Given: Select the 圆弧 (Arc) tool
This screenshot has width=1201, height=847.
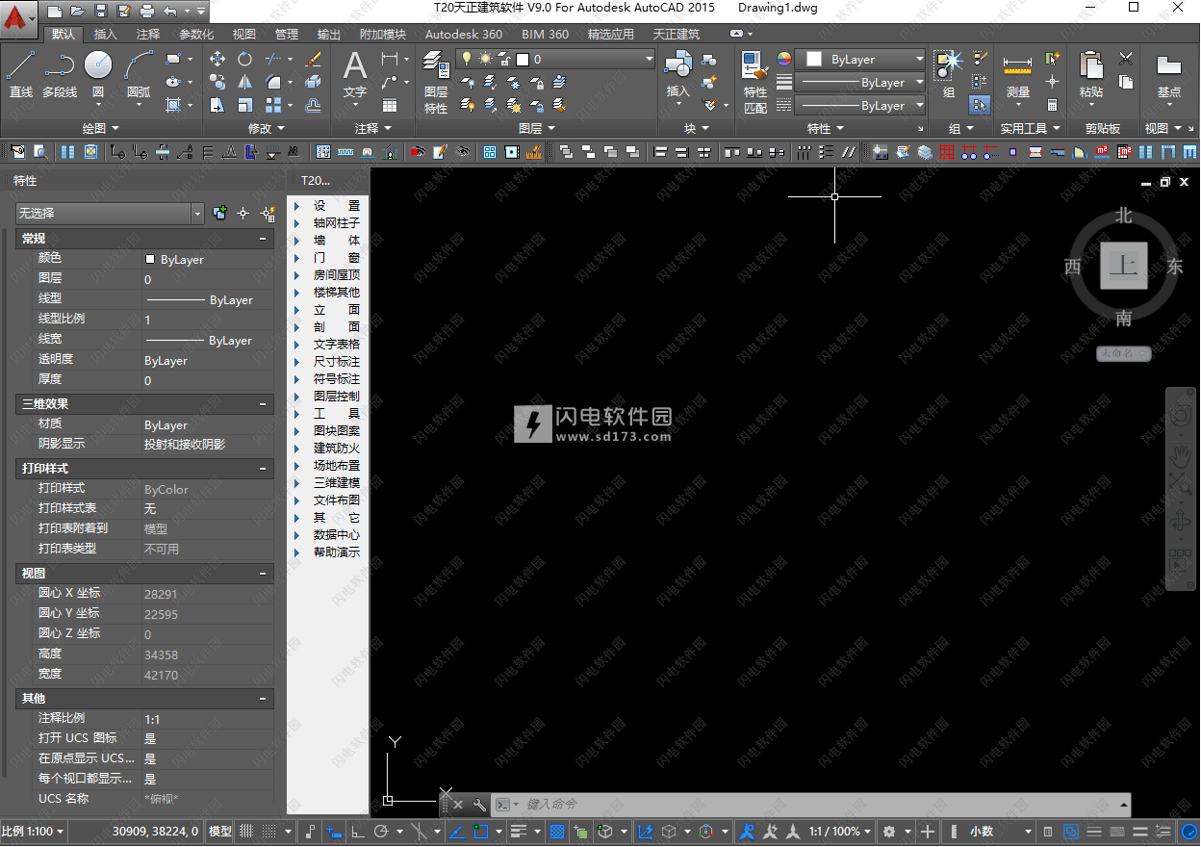Looking at the screenshot, I should coord(139,75).
